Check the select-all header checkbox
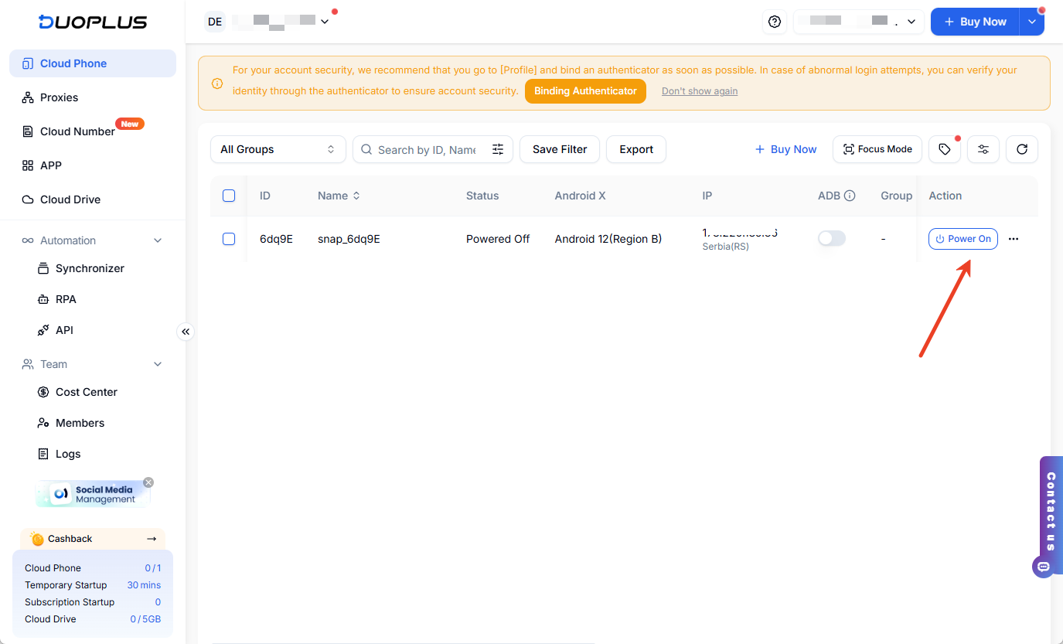Viewport: 1063px width, 644px height. (229, 196)
